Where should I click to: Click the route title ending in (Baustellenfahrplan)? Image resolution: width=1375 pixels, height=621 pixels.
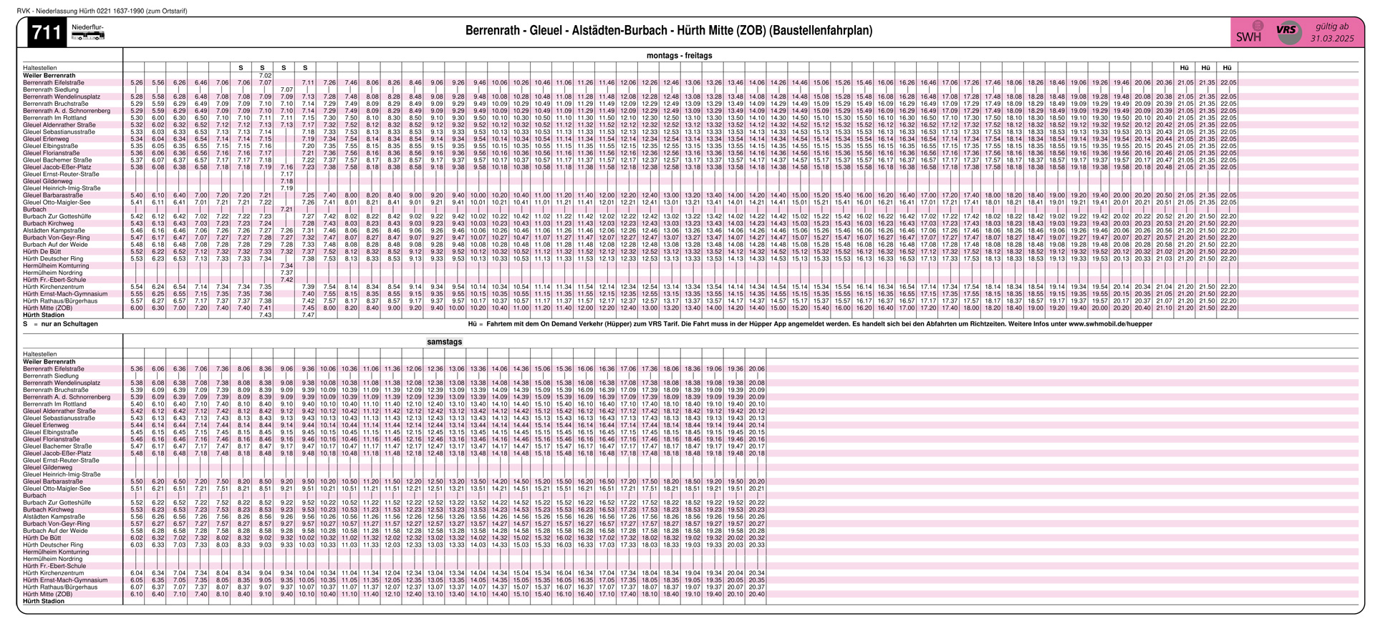[669, 31]
